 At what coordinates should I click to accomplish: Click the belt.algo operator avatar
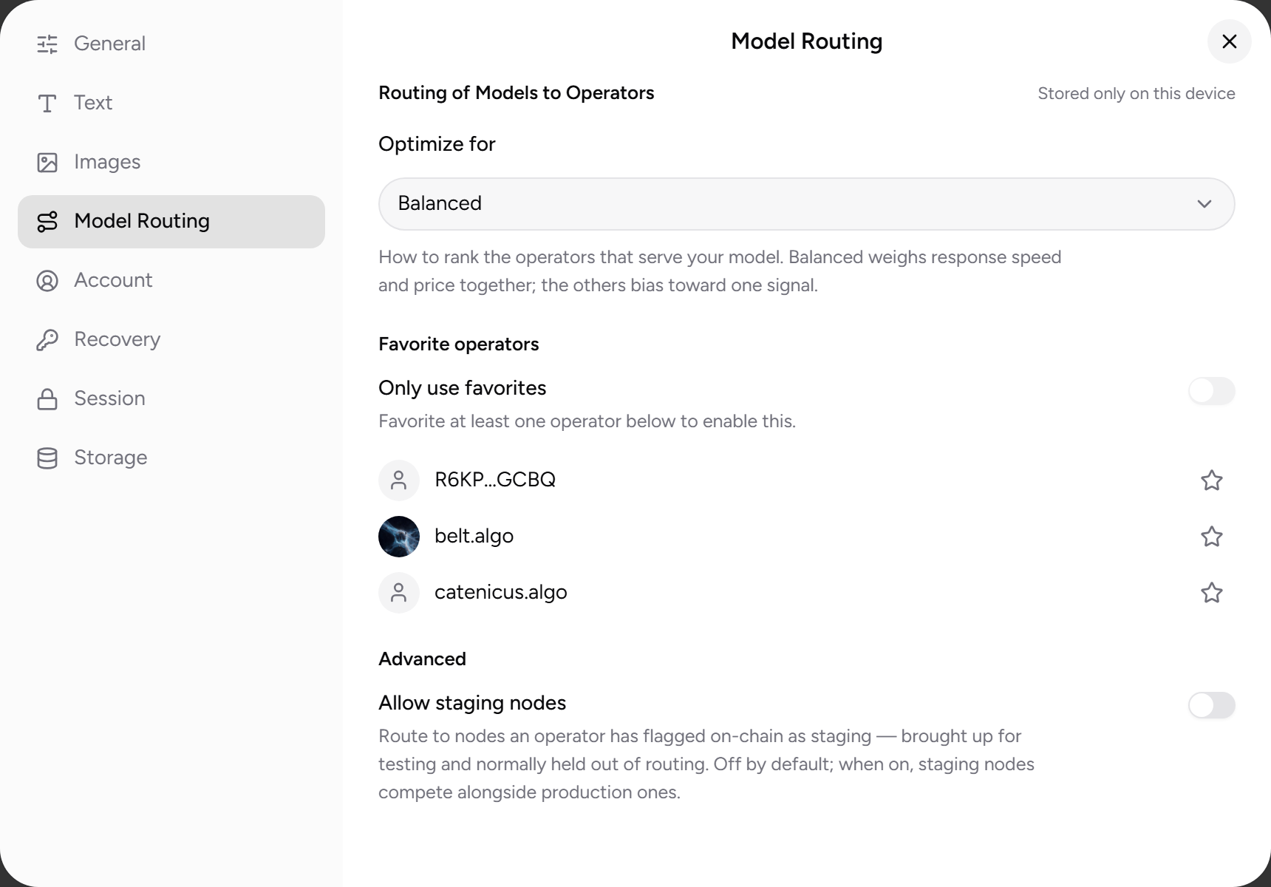click(x=399, y=537)
